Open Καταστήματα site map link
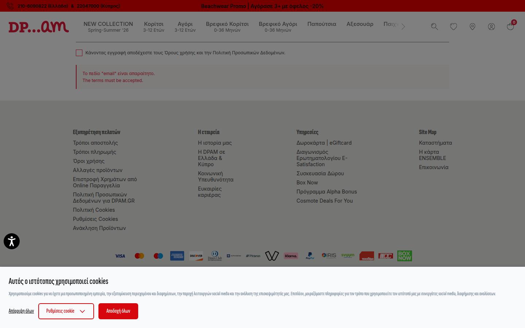525x328 pixels. point(435,143)
